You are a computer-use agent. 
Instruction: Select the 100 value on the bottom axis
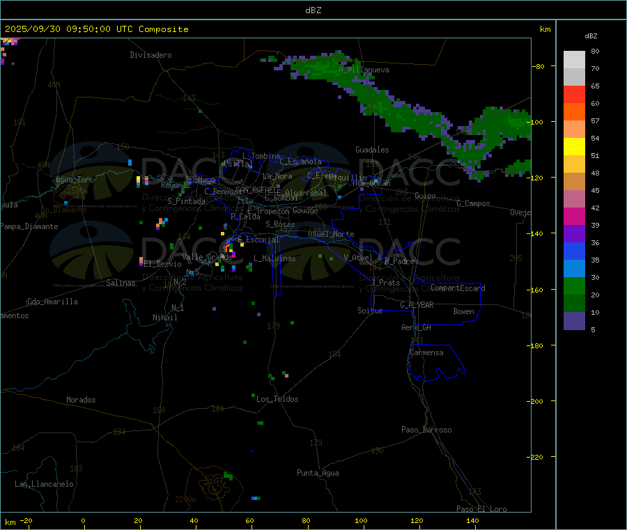tap(361, 520)
